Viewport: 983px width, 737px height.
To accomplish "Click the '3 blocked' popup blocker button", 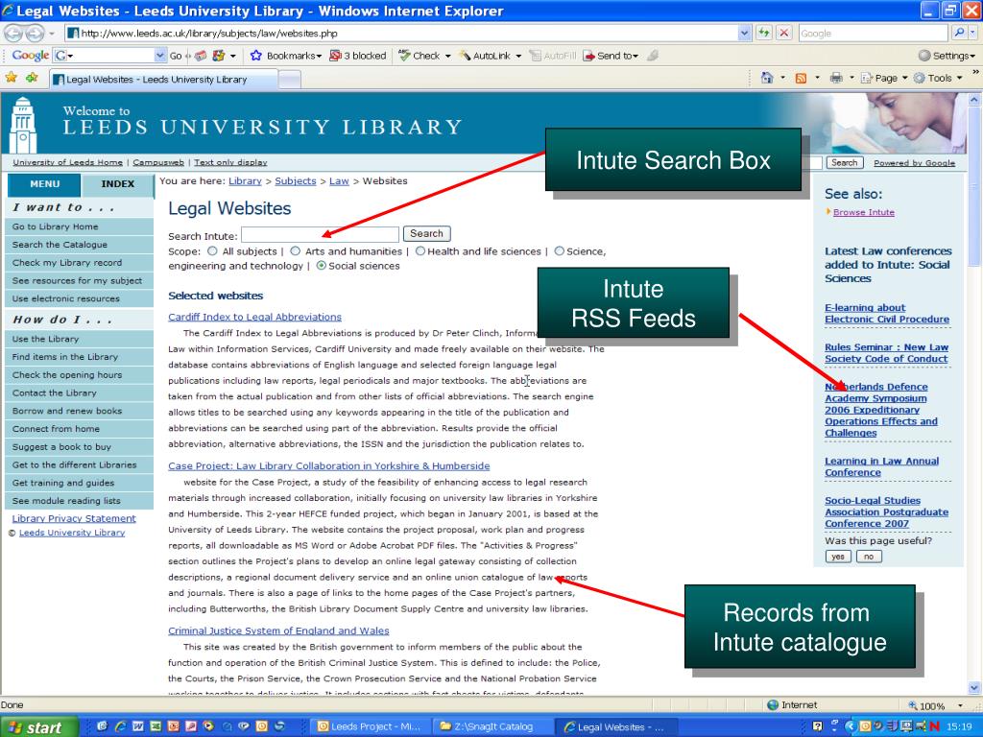I will click(x=358, y=56).
